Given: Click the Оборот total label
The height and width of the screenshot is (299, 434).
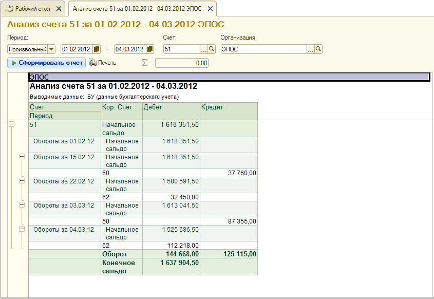Looking at the screenshot, I should pyautogui.click(x=115, y=254).
